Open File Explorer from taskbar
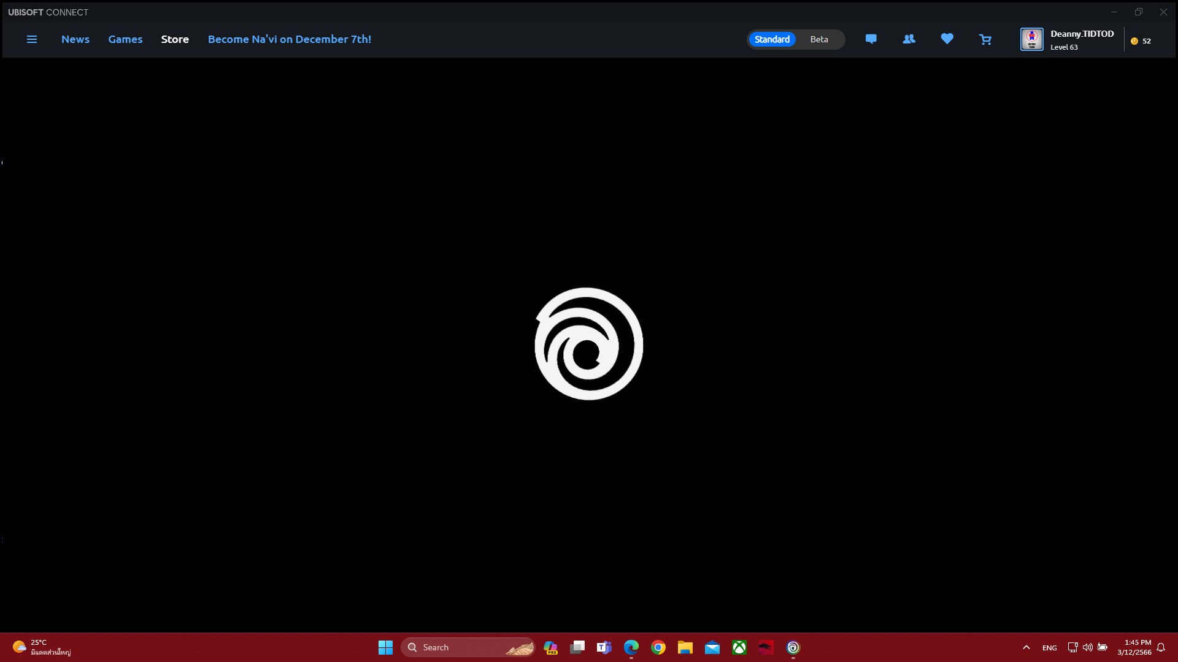 coord(685,647)
